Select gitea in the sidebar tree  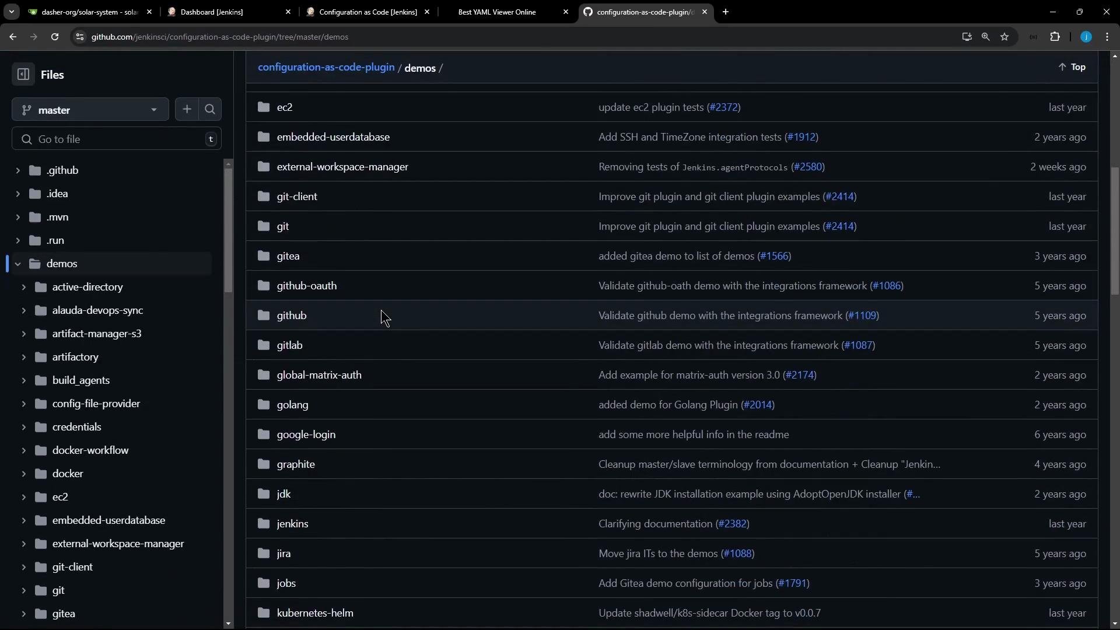coord(64,614)
